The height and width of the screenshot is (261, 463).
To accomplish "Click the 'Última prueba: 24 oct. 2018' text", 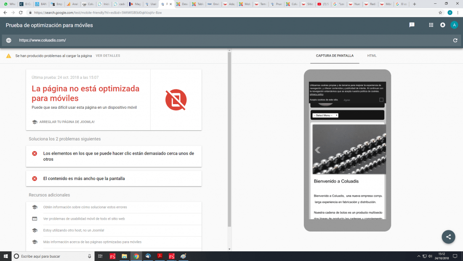I will [65, 78].
